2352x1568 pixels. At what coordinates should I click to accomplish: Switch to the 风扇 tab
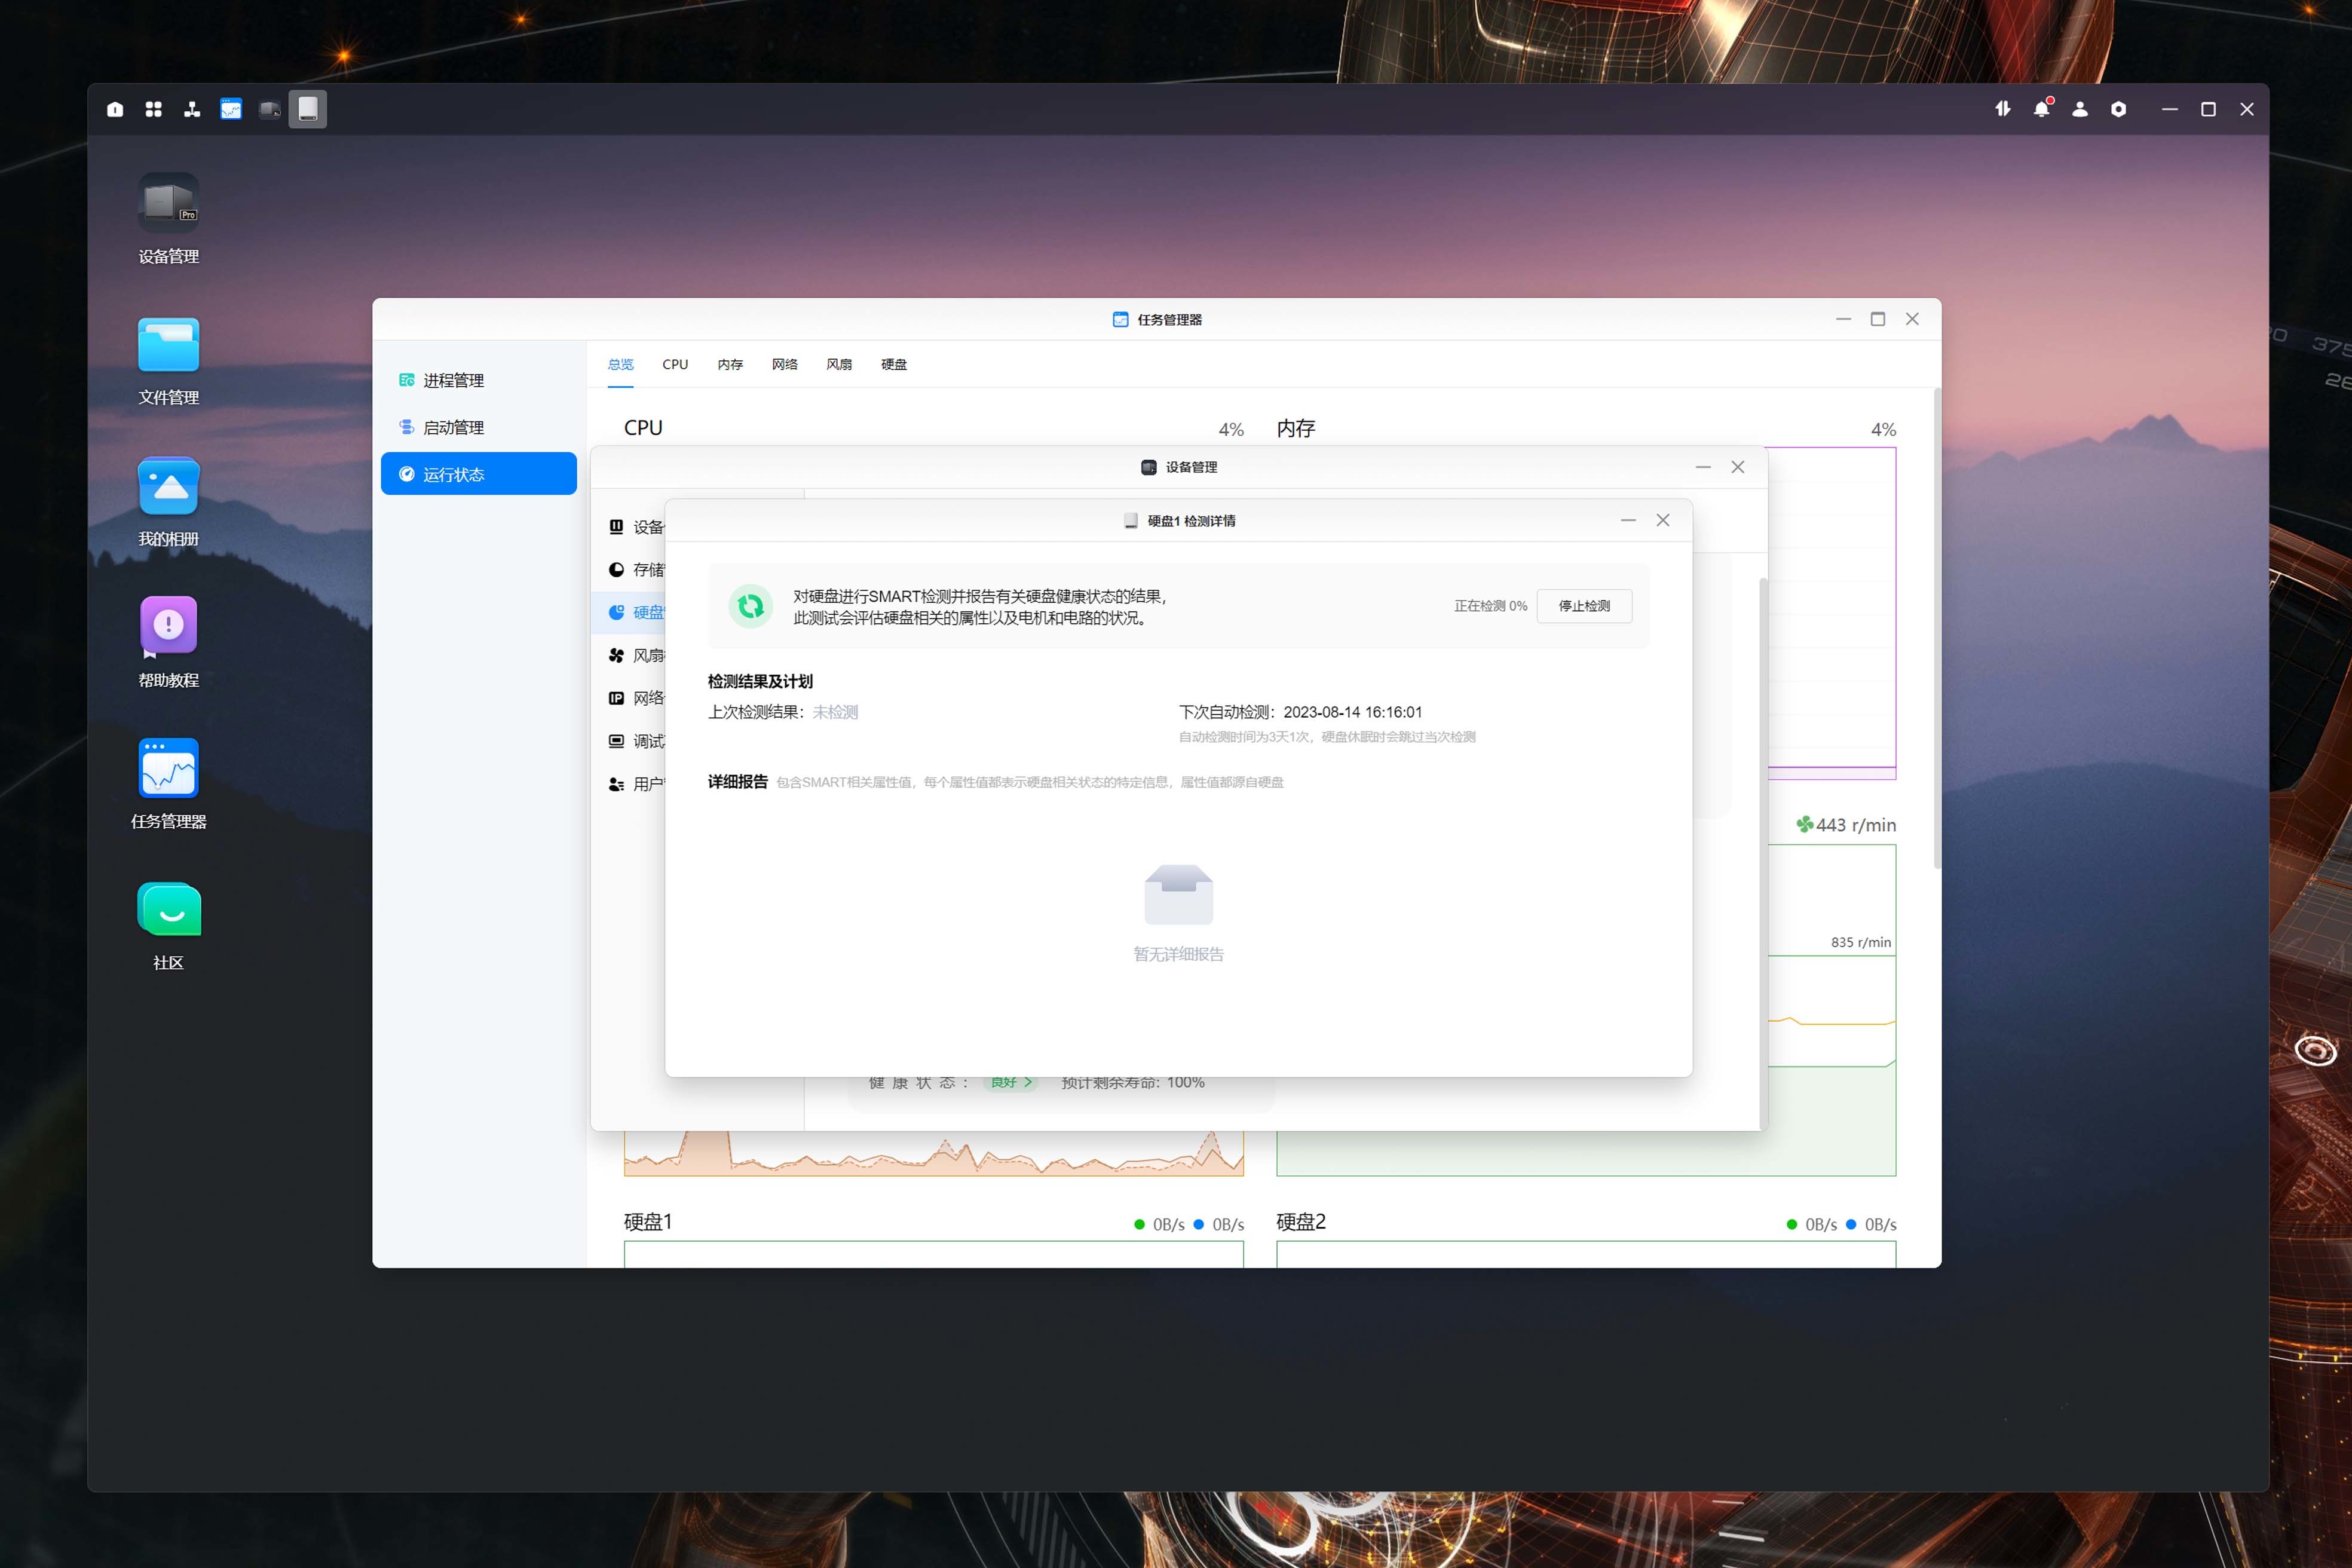pos(839,364)
